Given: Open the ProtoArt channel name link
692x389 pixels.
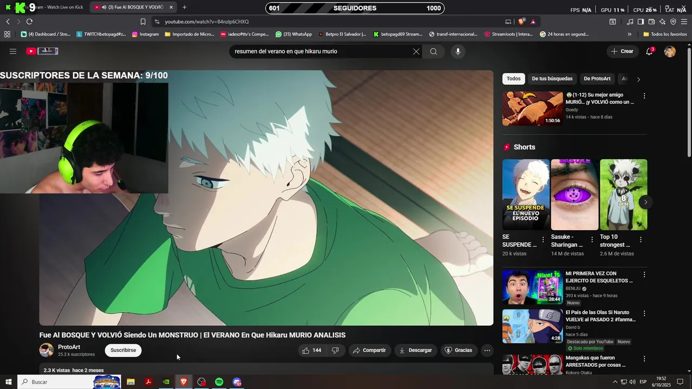Looking at the screenshot, I should click(x=69, y=347).
